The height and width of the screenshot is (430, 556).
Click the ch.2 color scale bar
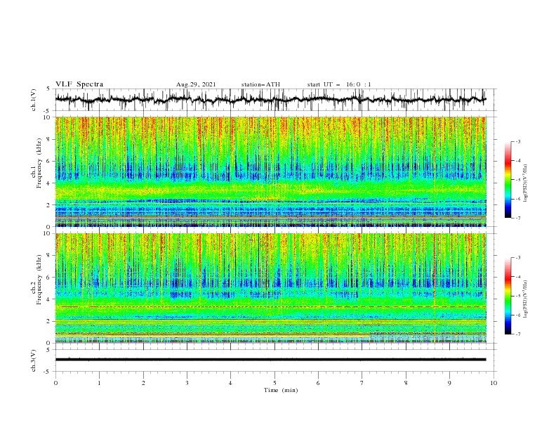coord(508,296)
